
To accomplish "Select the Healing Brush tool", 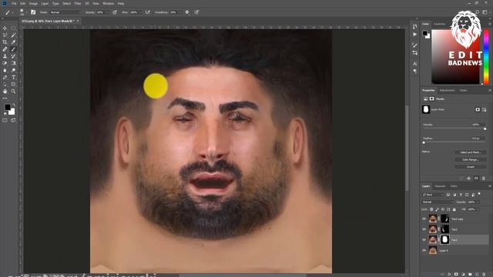I will (5, 49).
